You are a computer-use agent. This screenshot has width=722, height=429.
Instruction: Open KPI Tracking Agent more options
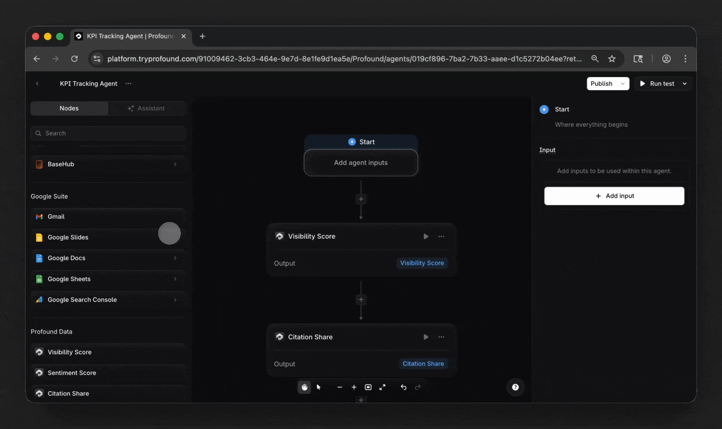click(x=128, y=83)
